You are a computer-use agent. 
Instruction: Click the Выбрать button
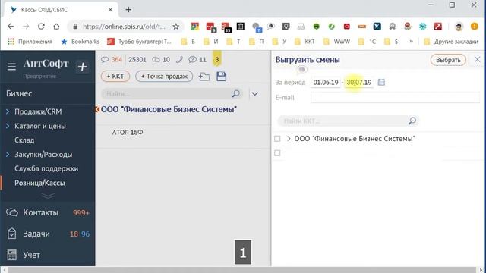pyautogui.click(x=448, y=60)
